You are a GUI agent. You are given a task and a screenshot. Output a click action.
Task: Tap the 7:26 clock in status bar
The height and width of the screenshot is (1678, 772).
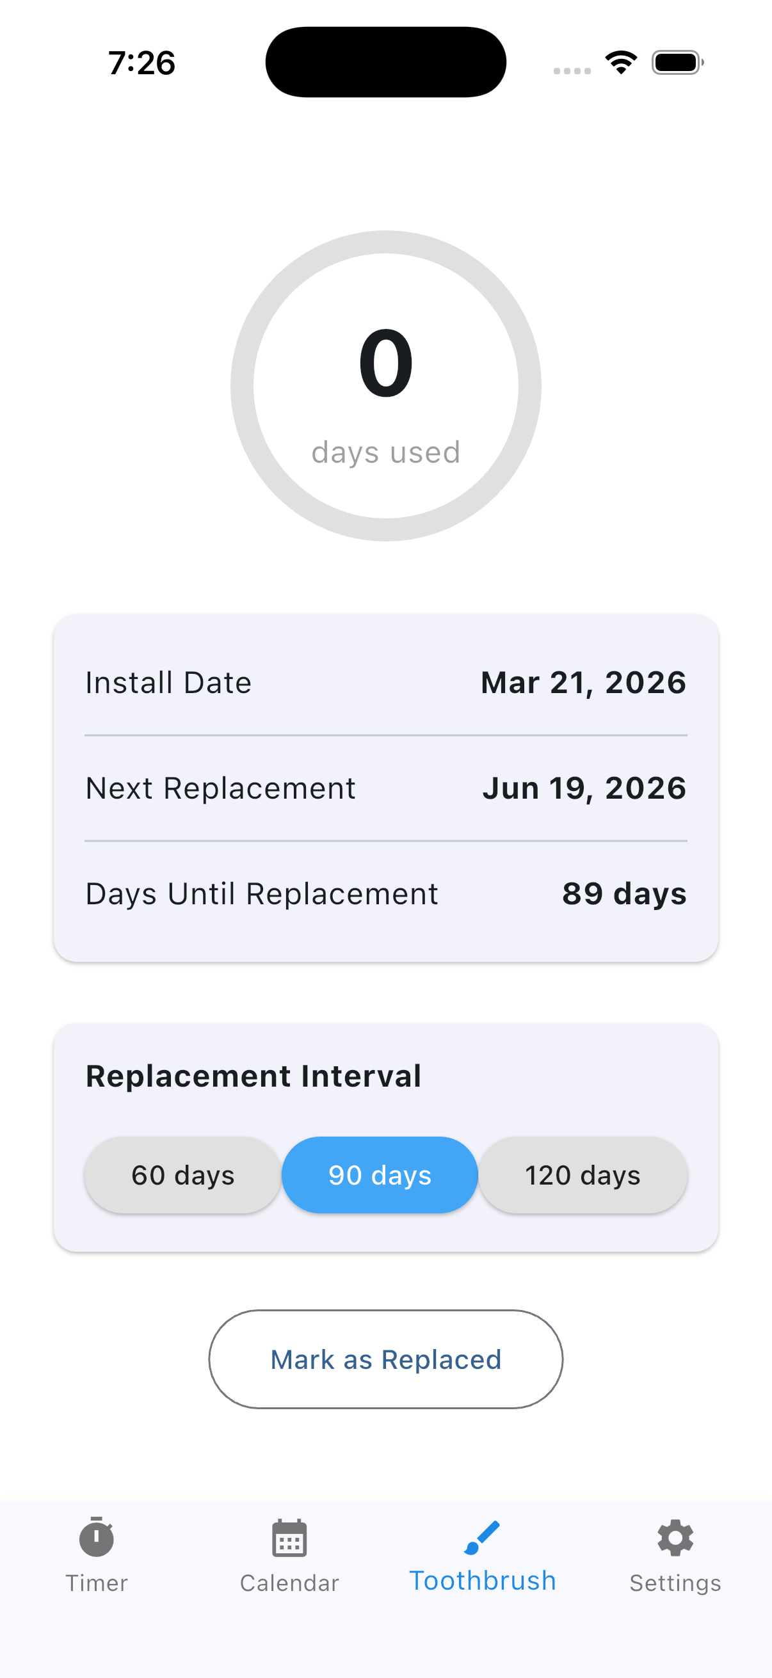pyautogui.click(x=142, y=63)
